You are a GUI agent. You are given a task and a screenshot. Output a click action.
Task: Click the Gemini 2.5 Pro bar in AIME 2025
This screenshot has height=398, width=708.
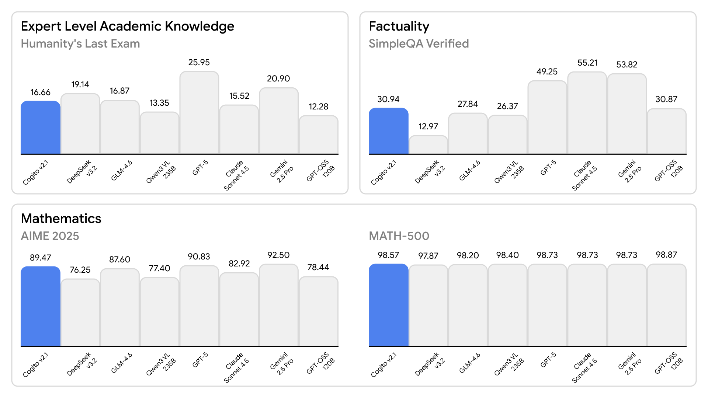tap(278, 305)
